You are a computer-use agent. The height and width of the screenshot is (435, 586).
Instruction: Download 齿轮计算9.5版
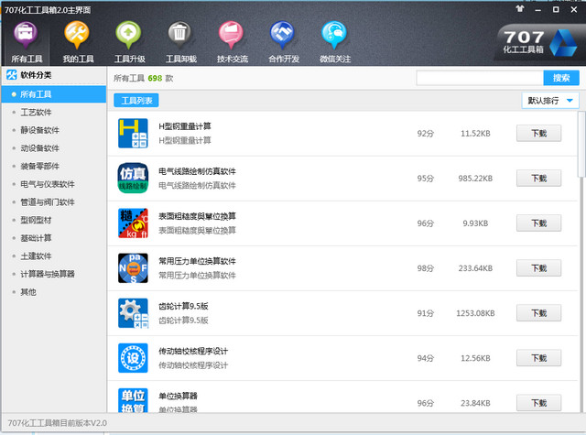[x=538, y=313]
